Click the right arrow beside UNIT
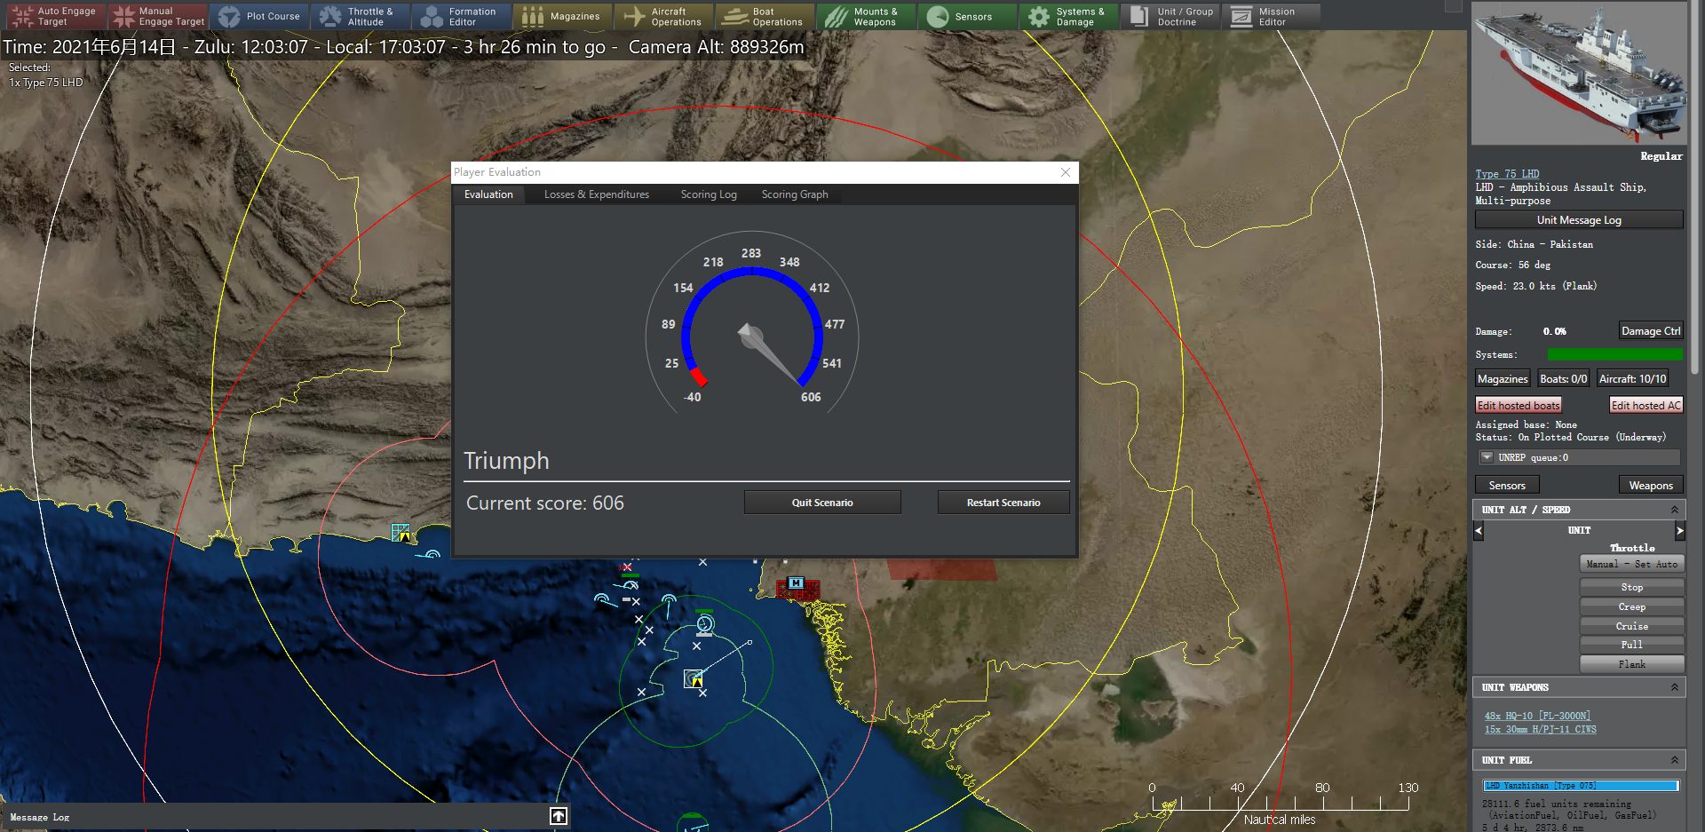This screenshot has width=1705, height=832. [x=1679, y=531]
